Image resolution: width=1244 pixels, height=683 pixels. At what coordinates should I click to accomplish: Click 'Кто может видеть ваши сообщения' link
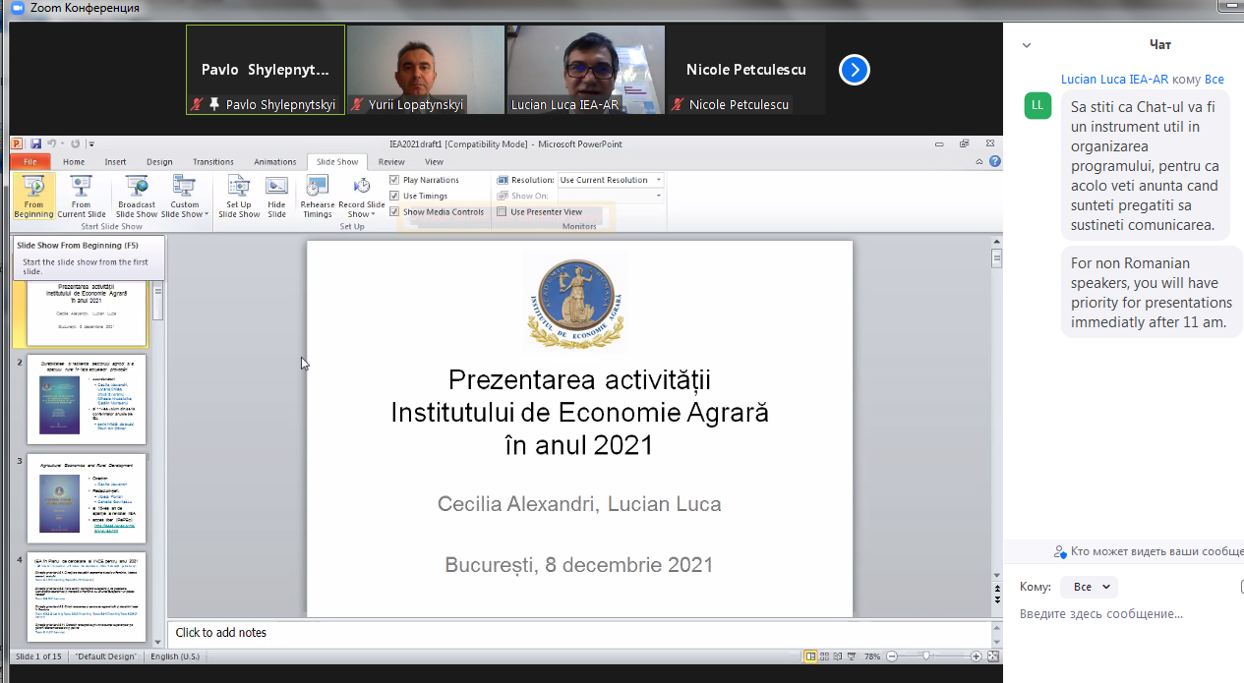coord(1156,552)
